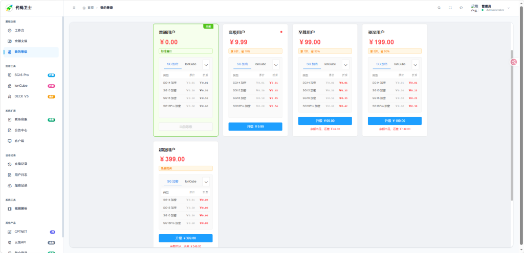Viewport: 524px width, 253px height.
Task: Switch to IonCube tab in 高级用户 card
Action: (260, 64)
